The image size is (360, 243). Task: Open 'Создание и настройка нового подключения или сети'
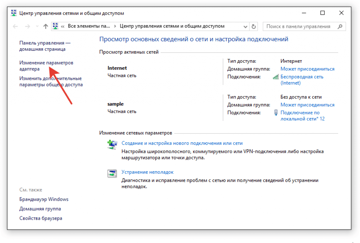pyautogui.click(x=182, y=143)
